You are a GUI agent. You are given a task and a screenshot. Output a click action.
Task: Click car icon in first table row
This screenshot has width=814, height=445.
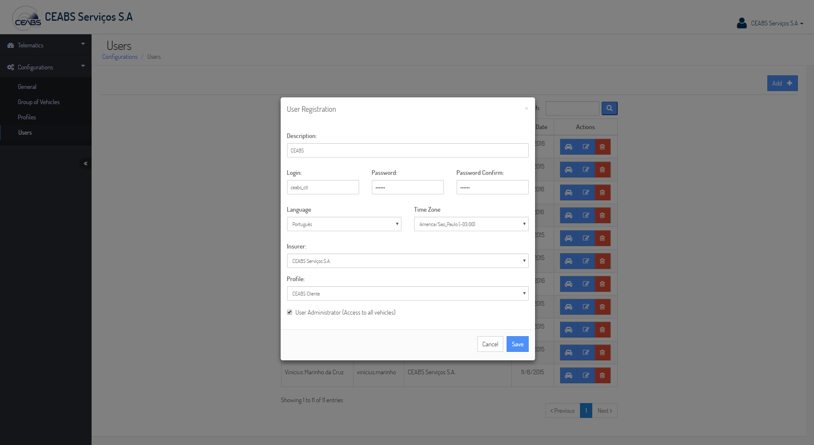pyautogui.click(x=569, y=147)
